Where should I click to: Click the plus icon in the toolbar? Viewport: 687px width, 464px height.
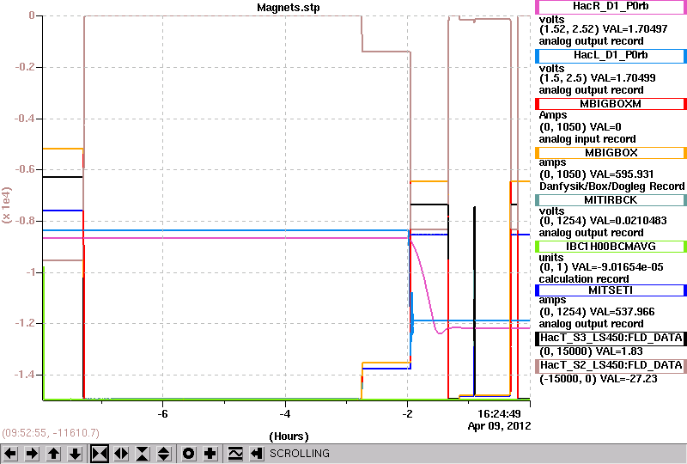point(210,454)
